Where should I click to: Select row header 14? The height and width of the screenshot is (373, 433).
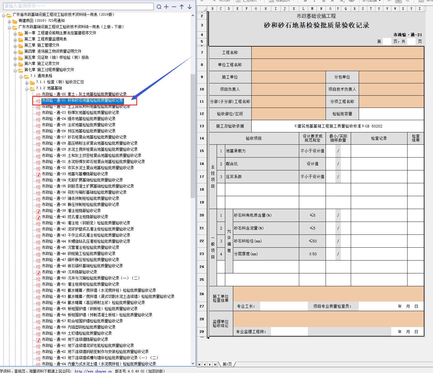tap(202, 138)
